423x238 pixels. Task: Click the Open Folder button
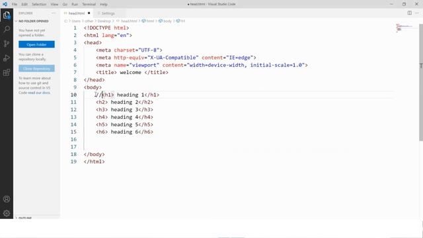pyautogui.click(x=36, y=44)
